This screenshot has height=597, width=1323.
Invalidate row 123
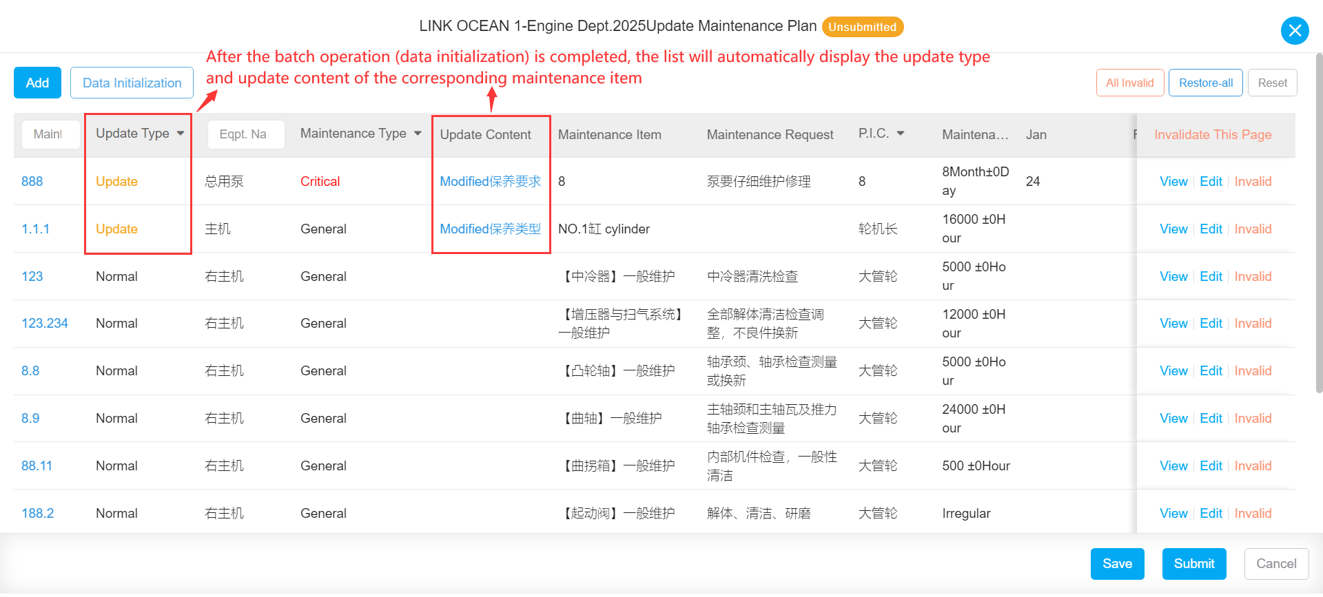point(1253,277)
